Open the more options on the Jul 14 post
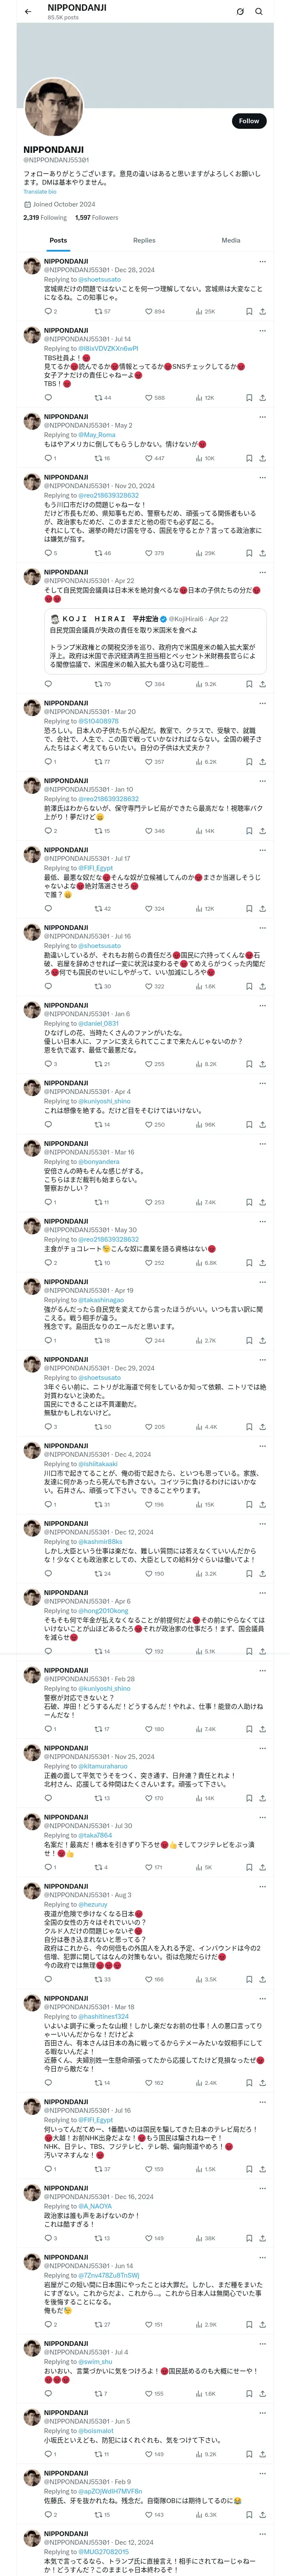This screenshot has height=2576, width=290. (x=262, y=330)
